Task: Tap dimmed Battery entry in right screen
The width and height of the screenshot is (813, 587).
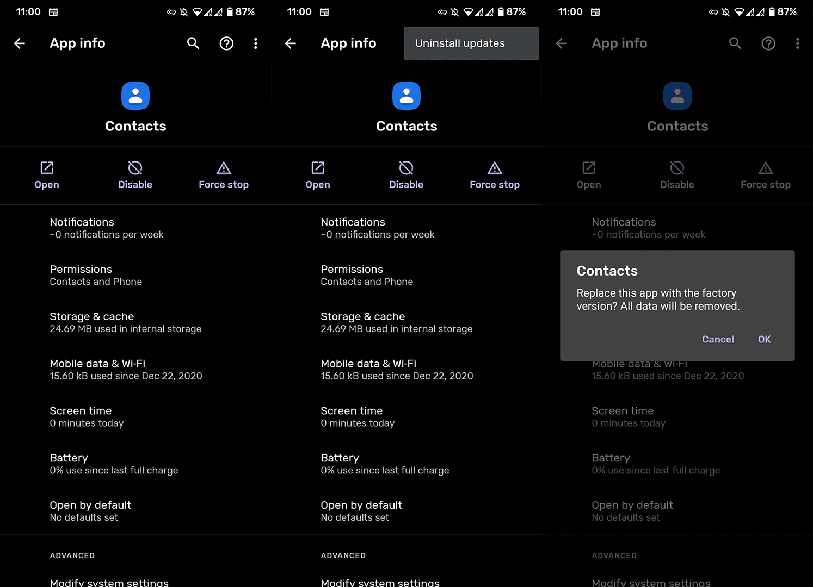Action: [x=677, y=464]
